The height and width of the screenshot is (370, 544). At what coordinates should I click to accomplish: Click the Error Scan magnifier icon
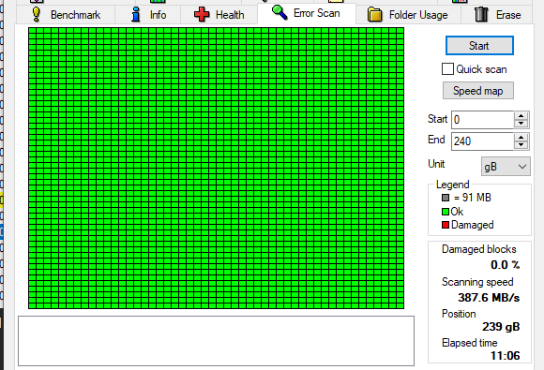[x=280, y=12]
